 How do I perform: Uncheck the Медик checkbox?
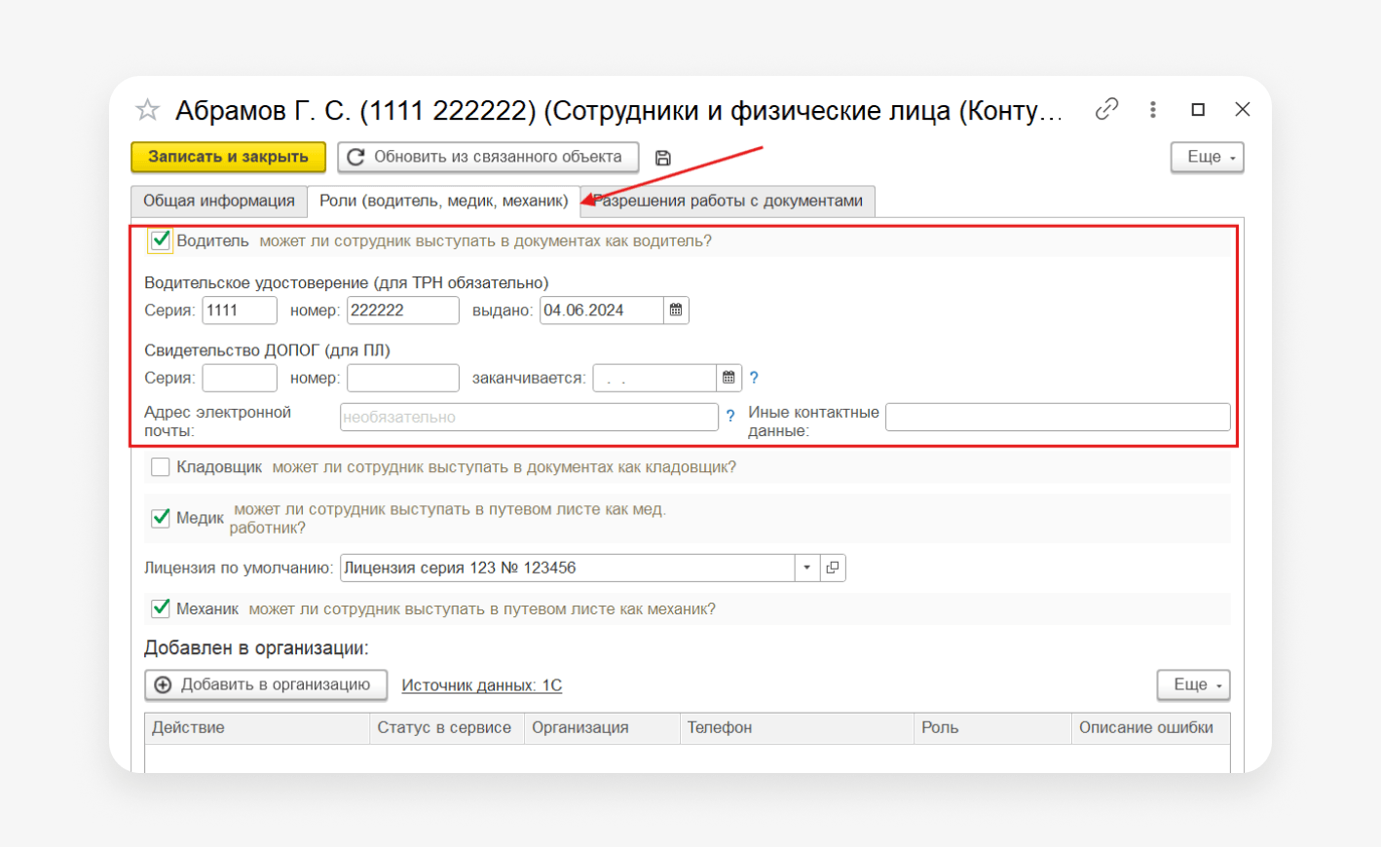point(161,518)
